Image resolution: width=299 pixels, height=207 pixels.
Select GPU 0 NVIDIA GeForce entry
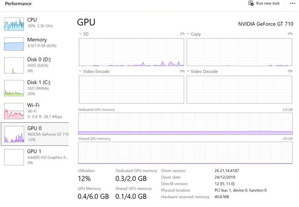(x=35, y=134)
